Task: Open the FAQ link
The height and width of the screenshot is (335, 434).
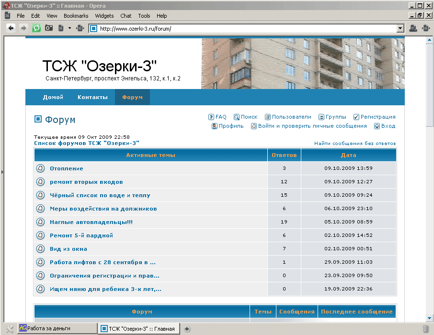Action: coord(217,117)
